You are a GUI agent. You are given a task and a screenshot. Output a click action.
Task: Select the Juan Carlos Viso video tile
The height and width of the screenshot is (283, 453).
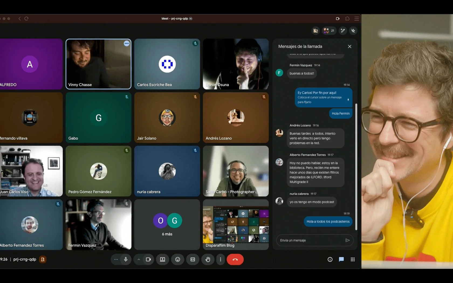[x=31, y=171]
